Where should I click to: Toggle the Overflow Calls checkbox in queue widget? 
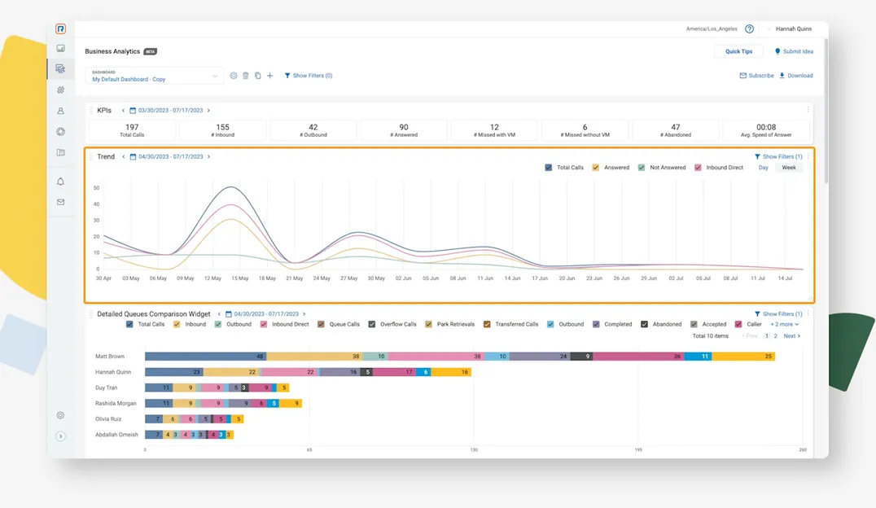point(372,324)
